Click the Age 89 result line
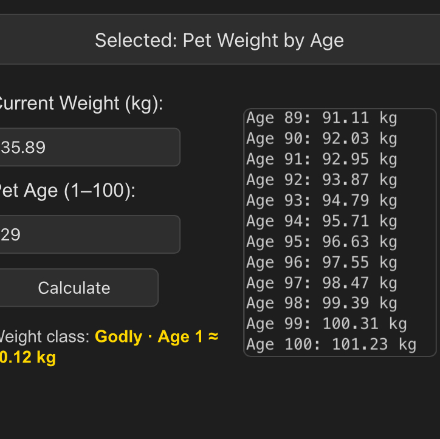The width and height of the screenshot is (440, 439). pos(321,118)
